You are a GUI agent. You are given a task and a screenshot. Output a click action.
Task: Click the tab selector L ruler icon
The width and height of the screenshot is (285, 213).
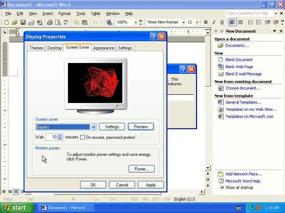click(5, 32)
